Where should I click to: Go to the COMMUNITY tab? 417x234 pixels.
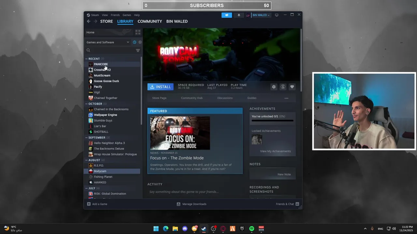[x=150, y=21]
